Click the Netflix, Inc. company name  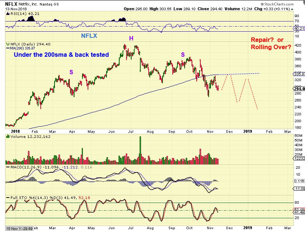click(28, 4)
